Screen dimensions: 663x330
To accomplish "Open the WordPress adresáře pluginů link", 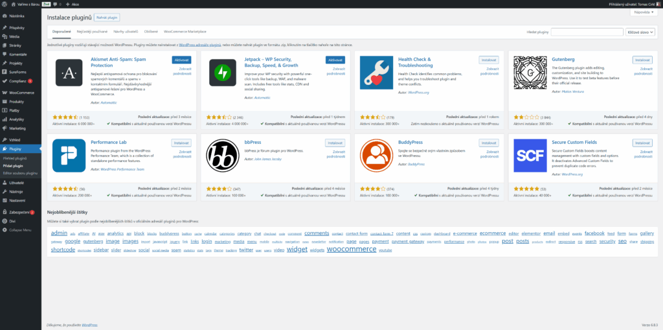I will click(200, 45).
